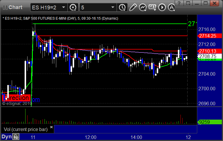Screen dimensions: 223x141
Task: Expand the ES H19=2 symbol dropdown arrow
Action: click(x=64, y=7)
